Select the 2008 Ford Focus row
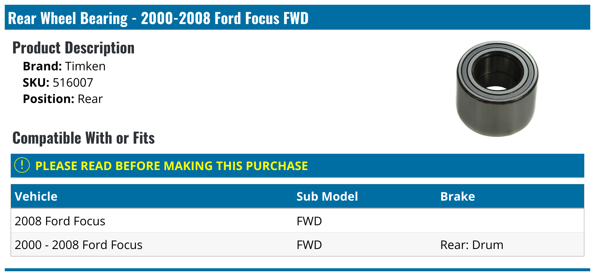This screenshot has height=276, width=595. pyautogui.click(x=60, y=221)
